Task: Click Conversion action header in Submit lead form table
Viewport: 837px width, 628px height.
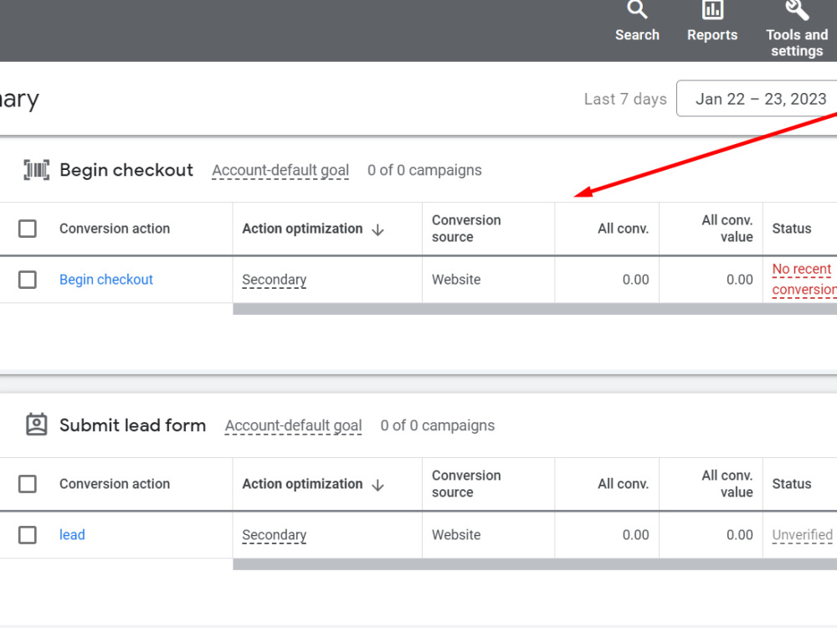Action: point(115,484)
